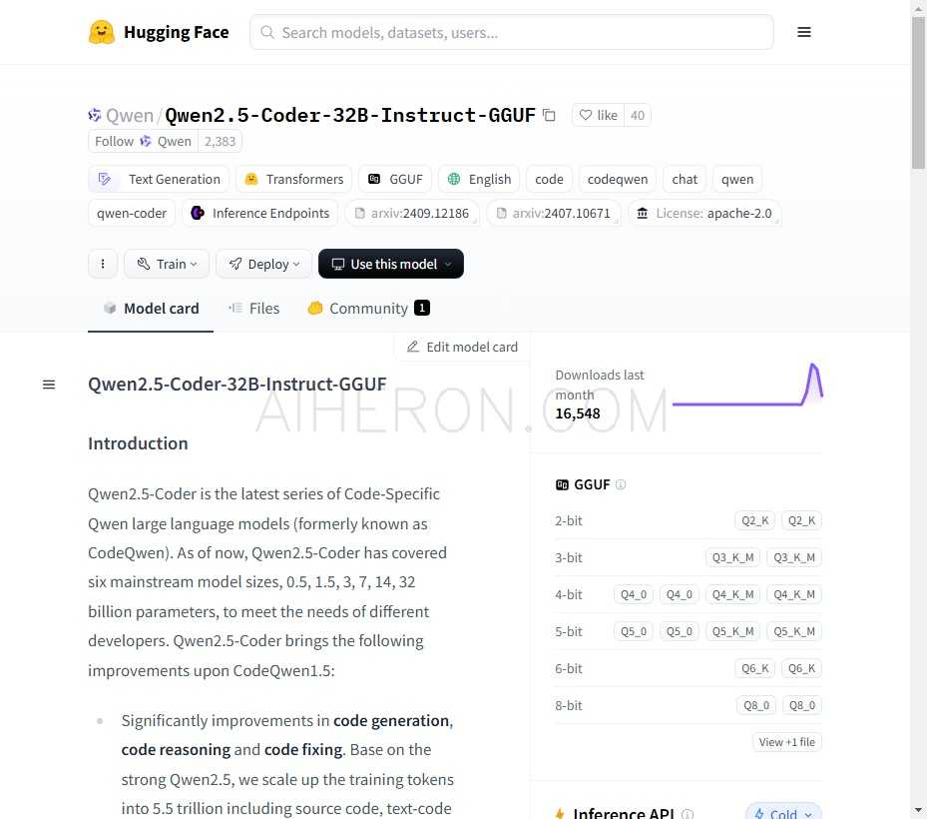Open the hamburger navigation menu
Image resolution: width=927 pixels, height=819 pixels.
pos(804,32)
